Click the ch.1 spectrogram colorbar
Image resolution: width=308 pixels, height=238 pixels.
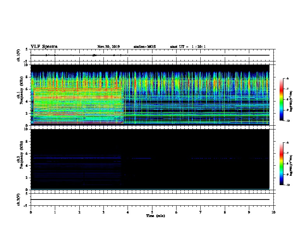[x=281, y=100]
